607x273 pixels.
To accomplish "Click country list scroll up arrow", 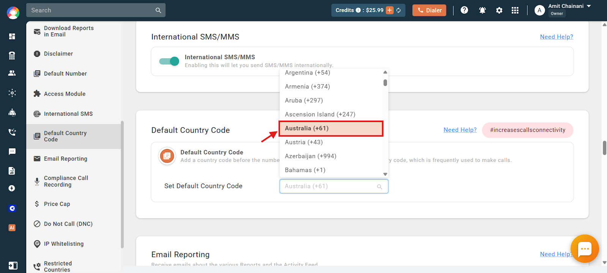I will (385, 72).
